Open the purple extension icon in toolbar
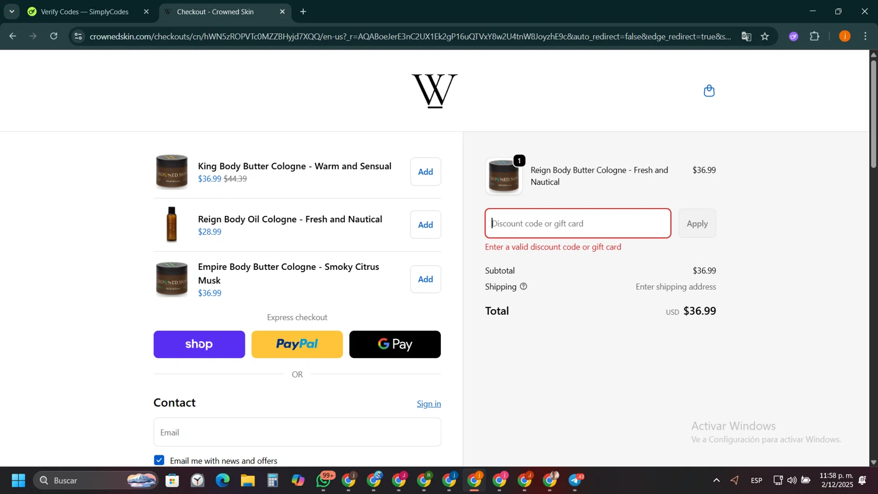The width and height of the screenshot is (878, 494). coord(794,36)
